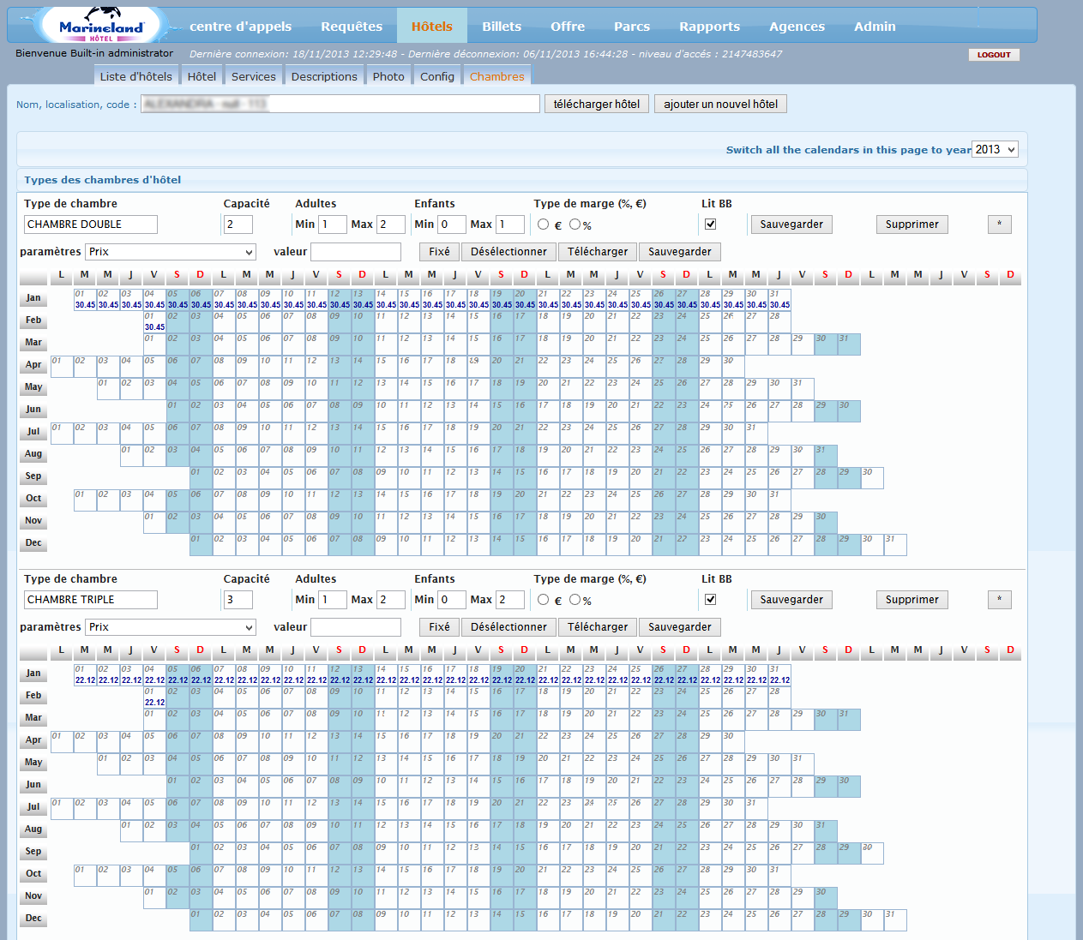Select euro margin radio for CHAMBRE TRIPLE

(x=544, y=600)
